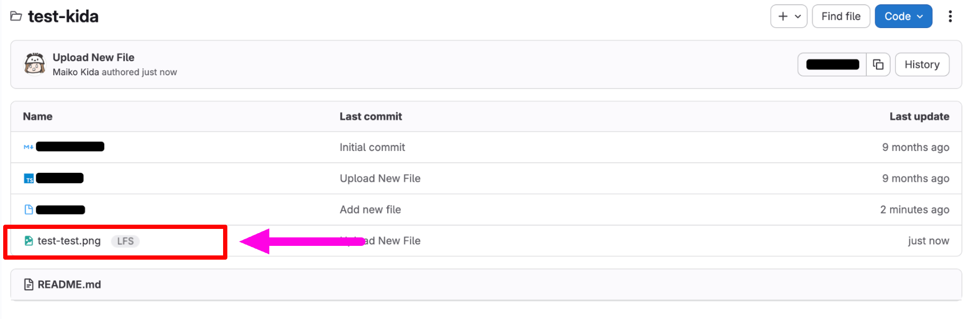Click Maiko Kida's avatar image

[35, 64]
